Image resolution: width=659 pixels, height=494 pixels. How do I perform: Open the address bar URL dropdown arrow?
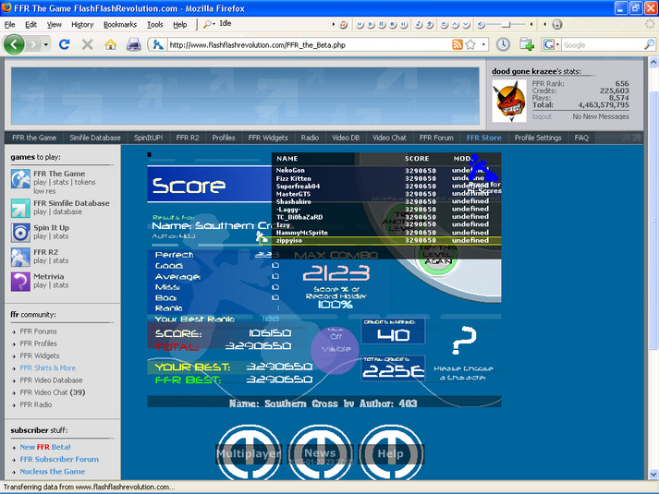click(x=483, y=44)
